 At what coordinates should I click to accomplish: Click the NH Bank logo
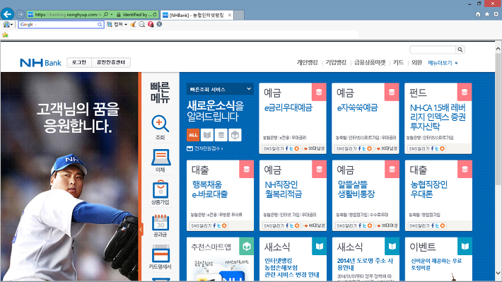pos(40,63)
